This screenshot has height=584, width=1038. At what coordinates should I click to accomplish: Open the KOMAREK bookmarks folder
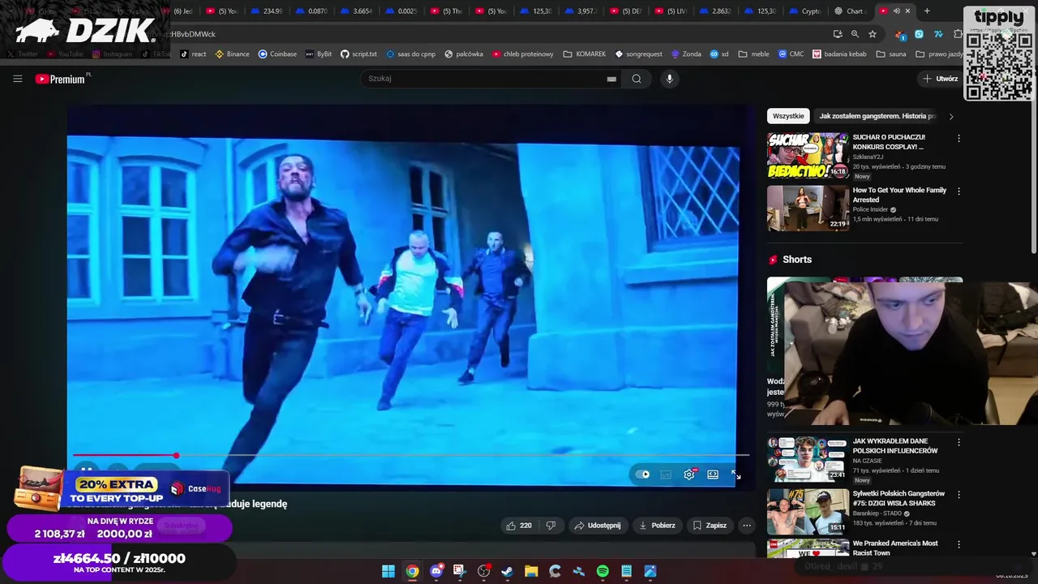585,54
